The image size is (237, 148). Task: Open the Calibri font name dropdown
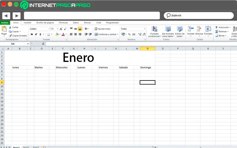click(x=49, y=29)
